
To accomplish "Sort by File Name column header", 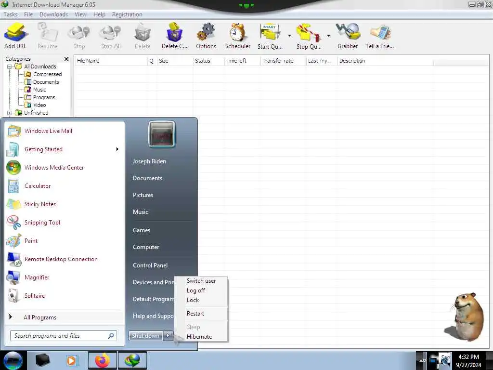I will [111, 61].
